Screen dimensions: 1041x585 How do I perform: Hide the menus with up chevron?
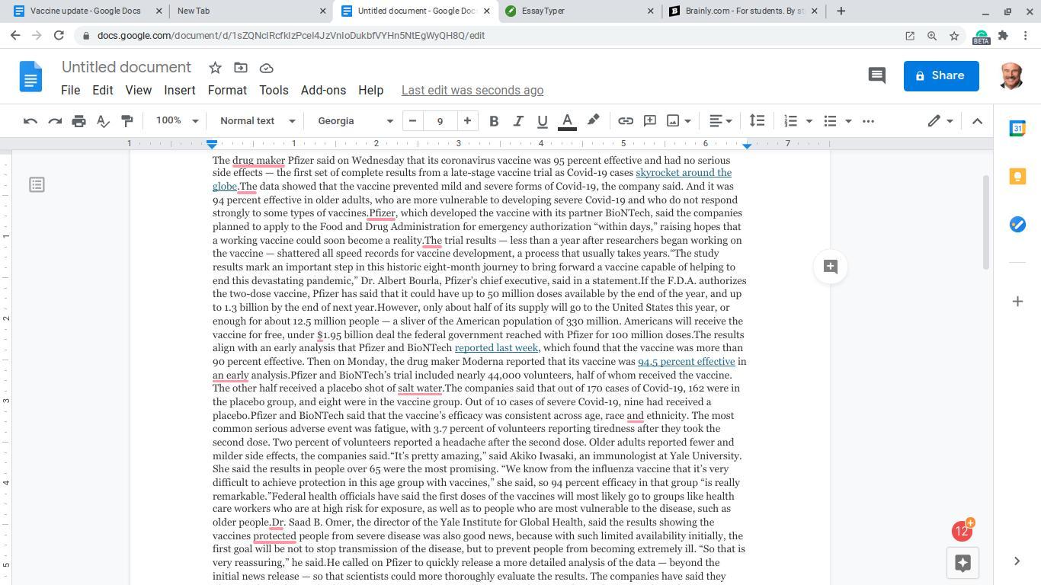point(977,121)
